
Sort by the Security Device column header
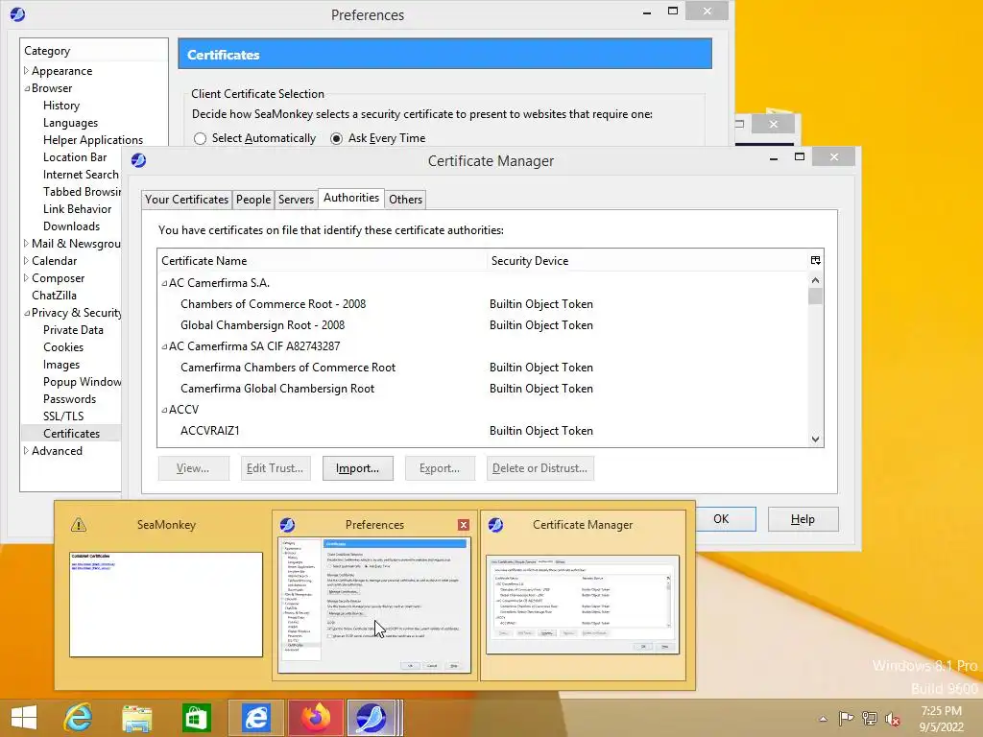(648, 261)
